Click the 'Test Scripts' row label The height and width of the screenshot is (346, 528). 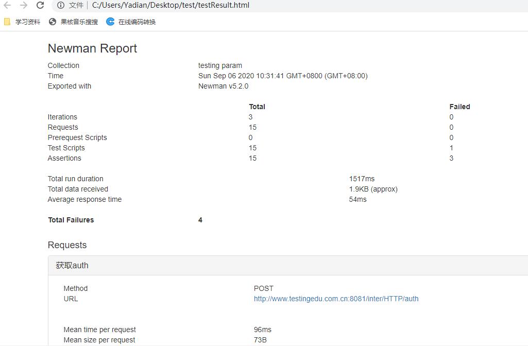pos(66,148)
